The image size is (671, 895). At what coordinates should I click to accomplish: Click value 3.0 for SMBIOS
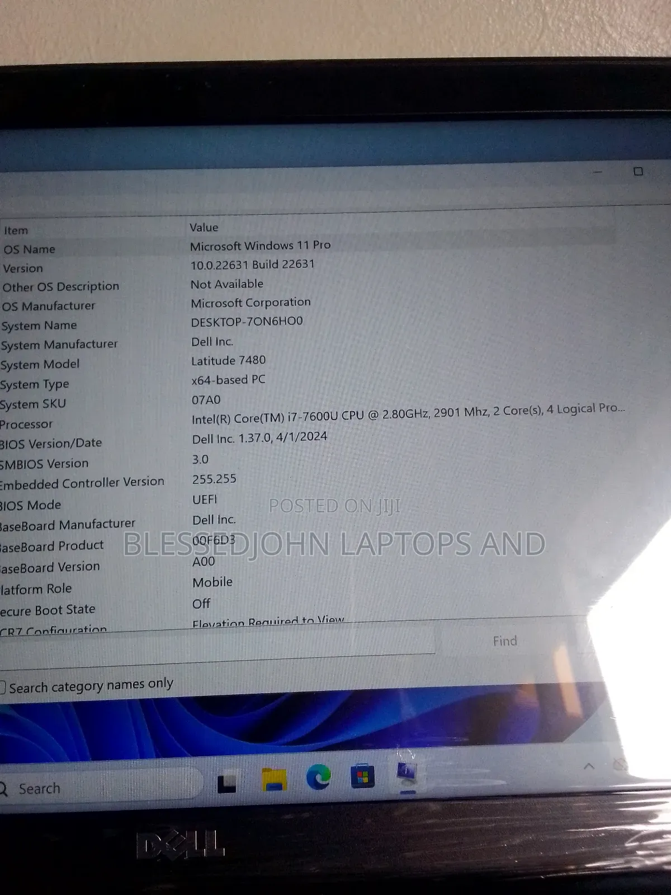(200, 459)
